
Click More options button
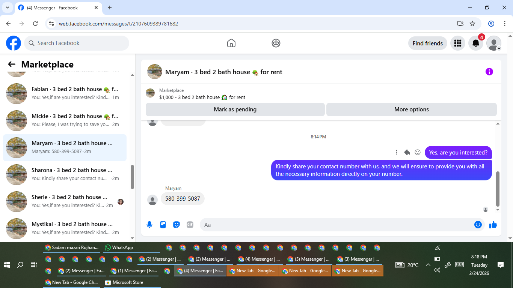(x=412, y=109)
